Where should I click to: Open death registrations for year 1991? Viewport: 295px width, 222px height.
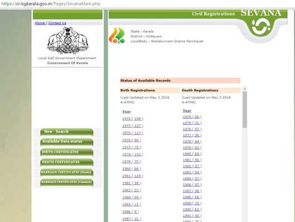coord(192,216)
